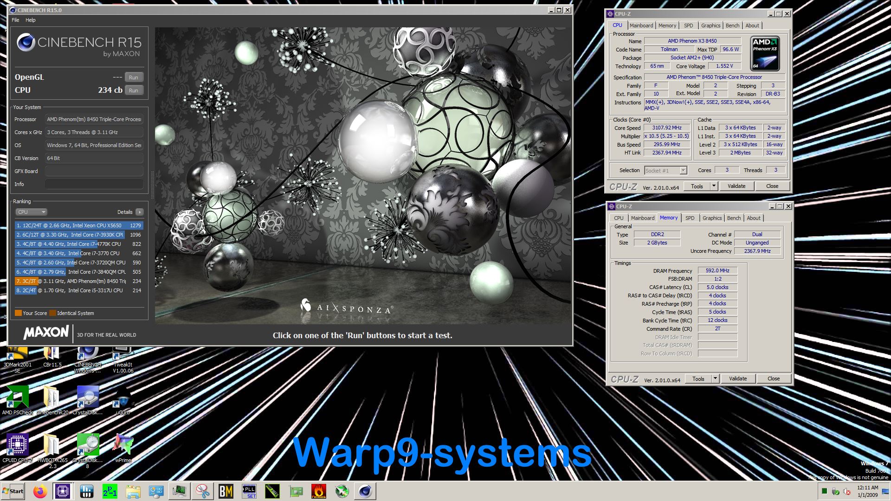Viewport: 891px width, 501px height.
Task: Launch the Prime95 2p-1 taskbar icon
Action: tap(110, 491)
